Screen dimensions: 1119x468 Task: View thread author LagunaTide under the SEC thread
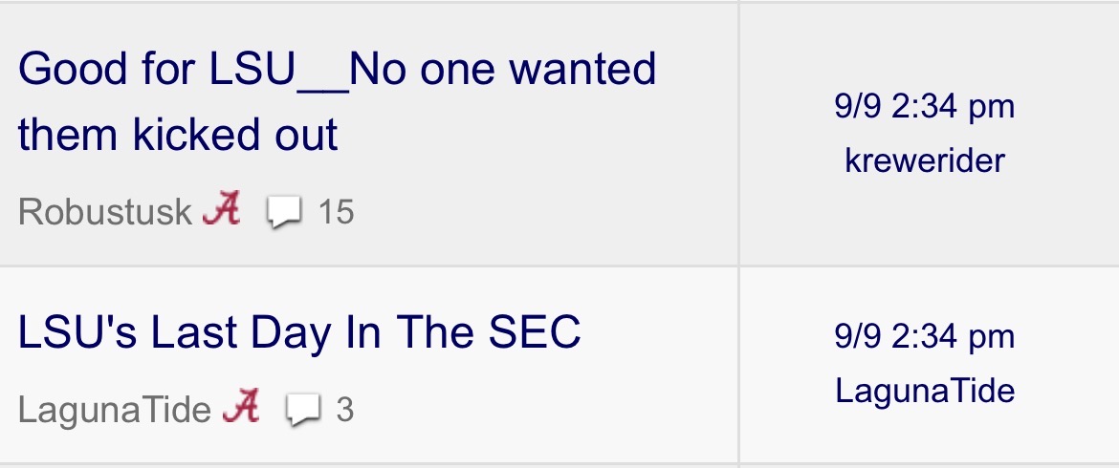click(114, 411)
